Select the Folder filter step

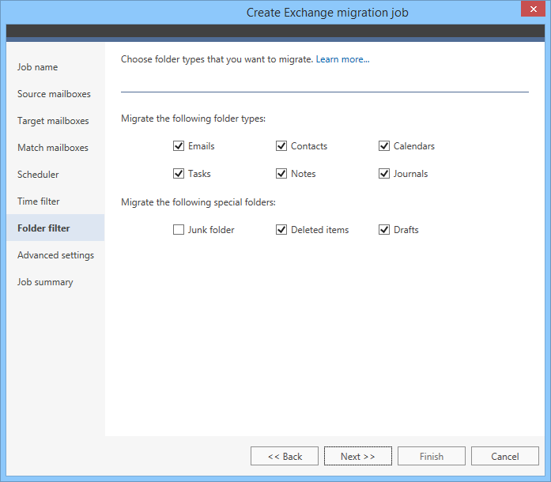pos(55,228)
